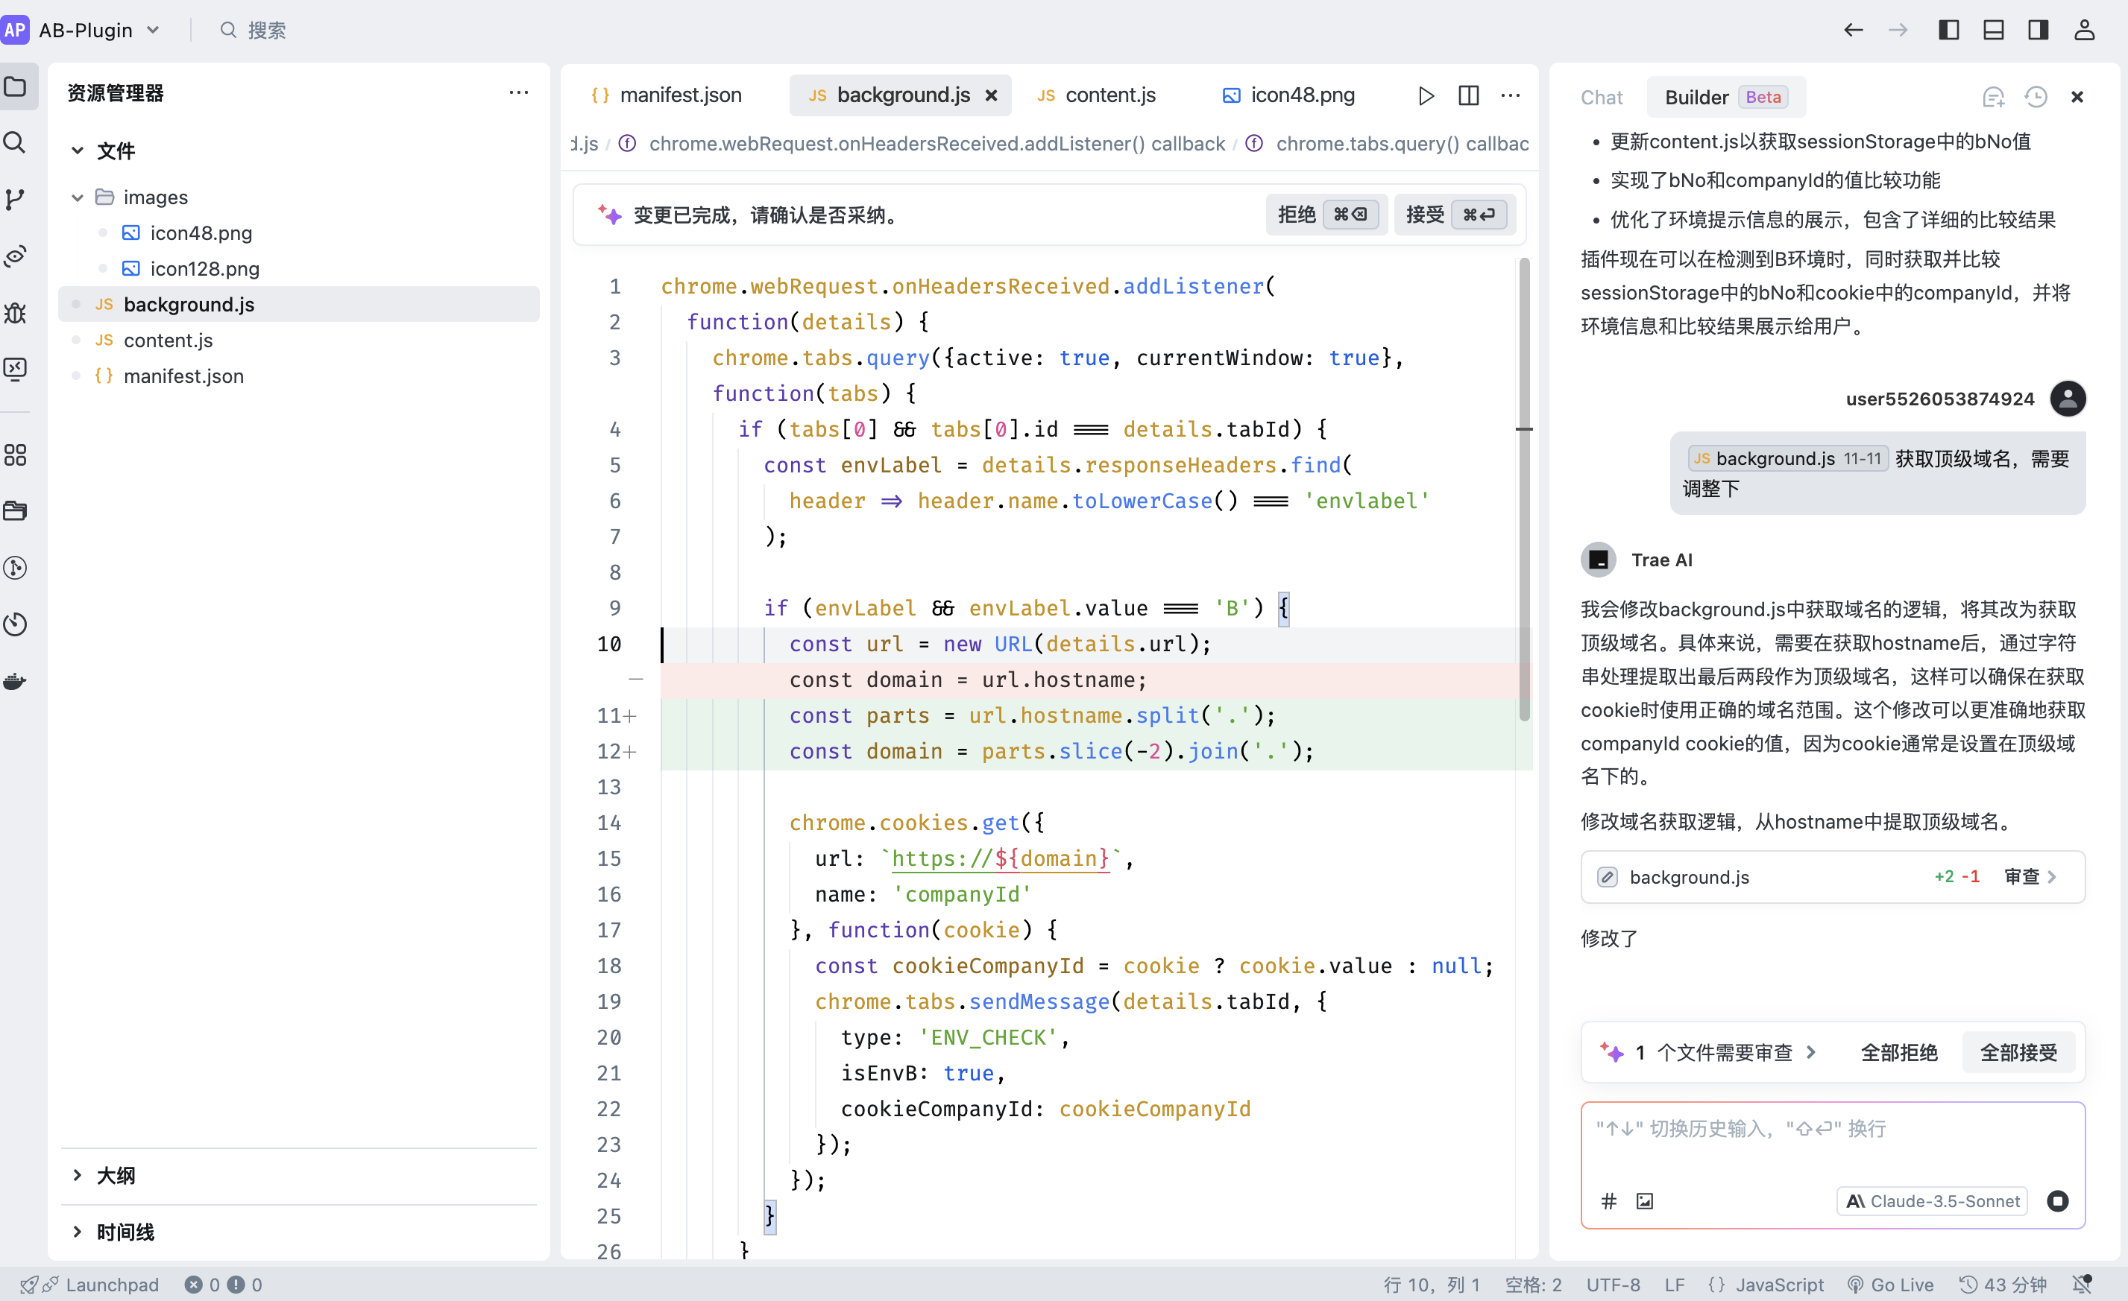The image size is (2128, 1301).
Task: Click the 43 分钟 timer in status bar
Action: pos(2003,1285)
